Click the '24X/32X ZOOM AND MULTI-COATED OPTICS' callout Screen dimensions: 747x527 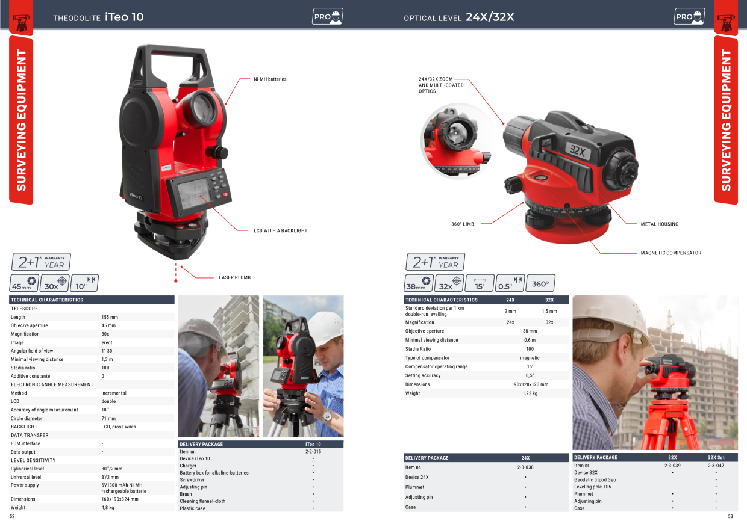click(441, 85)
